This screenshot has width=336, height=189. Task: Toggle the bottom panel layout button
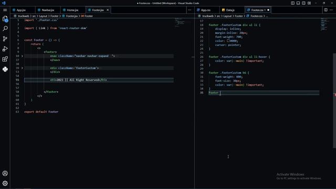pos(298,3)
